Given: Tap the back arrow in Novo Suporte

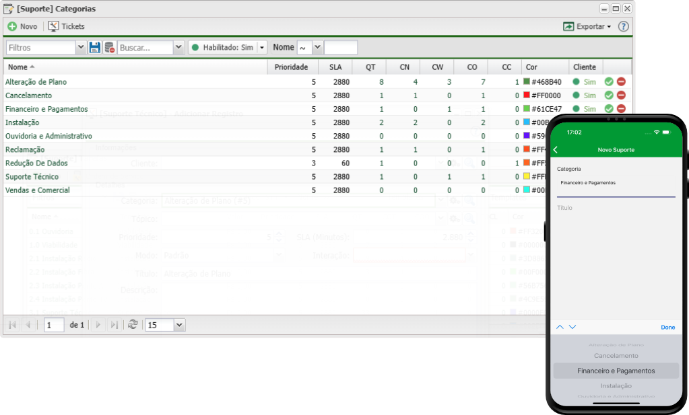Looking at the screenshot, I should 556,149.
